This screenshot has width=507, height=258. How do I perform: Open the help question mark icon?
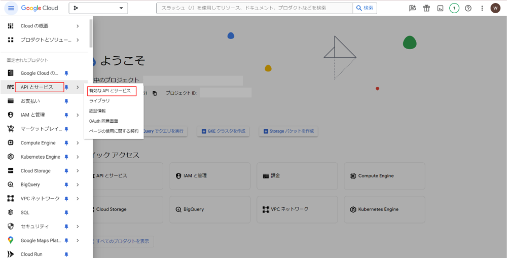(x=468, y=9)
